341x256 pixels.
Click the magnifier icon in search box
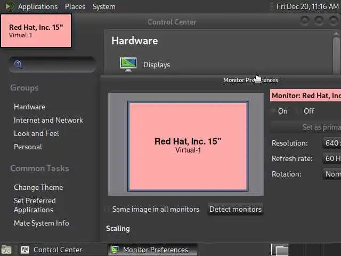pyautogui.click(x=18, y=65)
